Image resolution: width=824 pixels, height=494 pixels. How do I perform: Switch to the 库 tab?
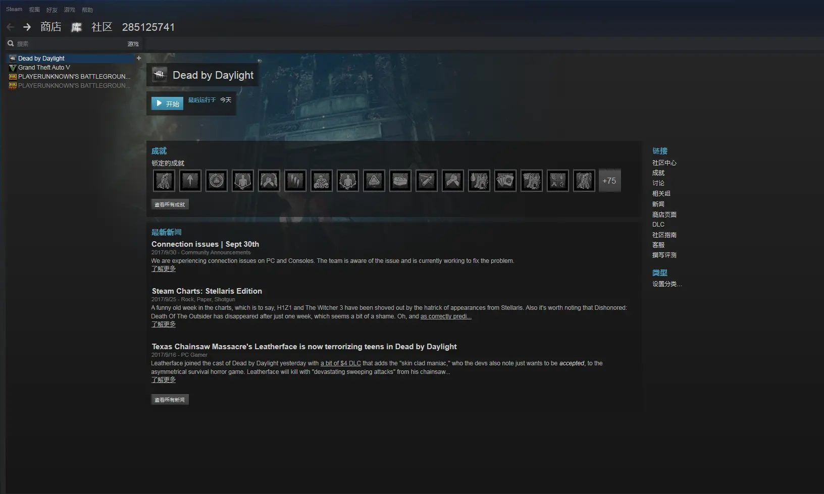76,27
